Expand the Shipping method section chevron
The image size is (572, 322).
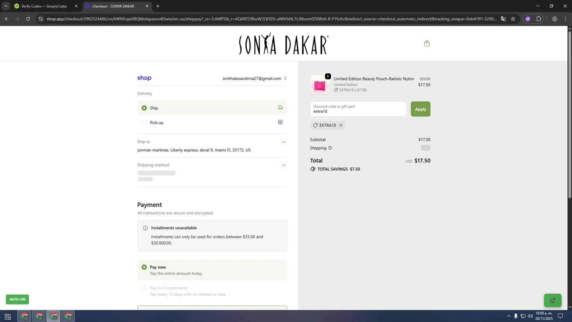pyautogui.click(x=283, y=165)
